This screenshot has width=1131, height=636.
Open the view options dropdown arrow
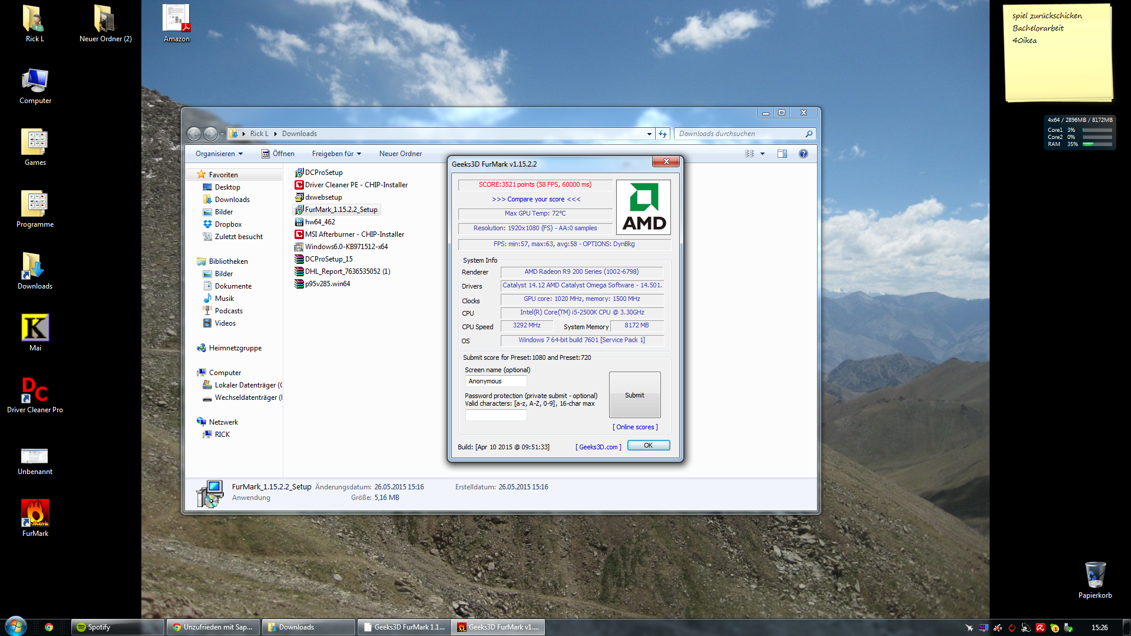point(762,154)
